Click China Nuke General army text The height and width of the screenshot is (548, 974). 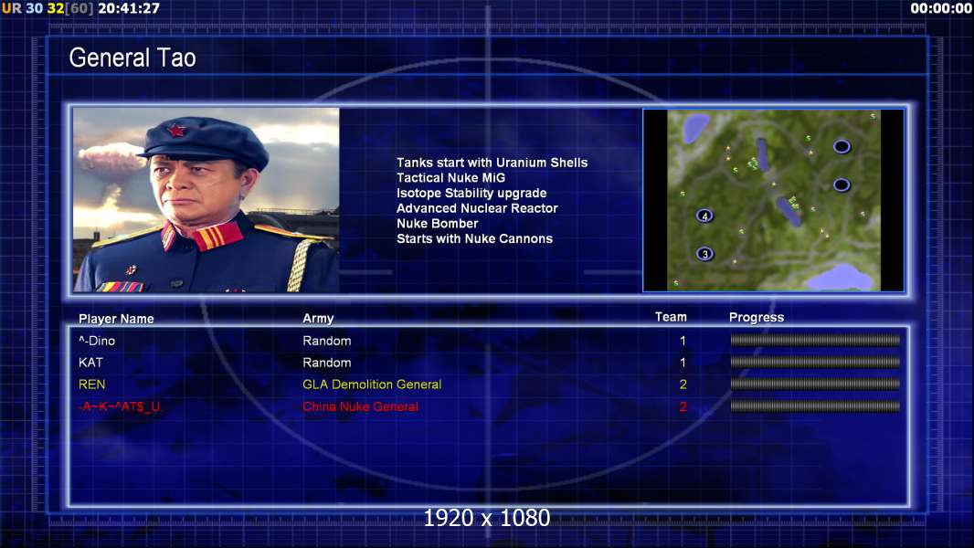pos(360,407)
